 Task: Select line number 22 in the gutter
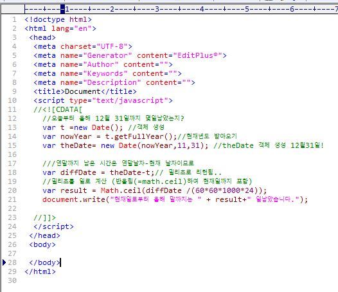coord(12,208)
